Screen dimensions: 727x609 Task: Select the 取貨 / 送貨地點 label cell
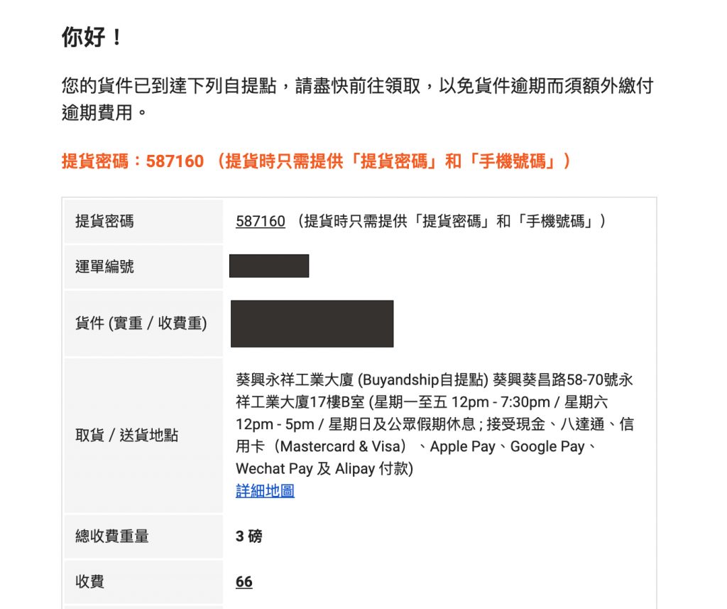pyautogui.click(x=126, y=436)
